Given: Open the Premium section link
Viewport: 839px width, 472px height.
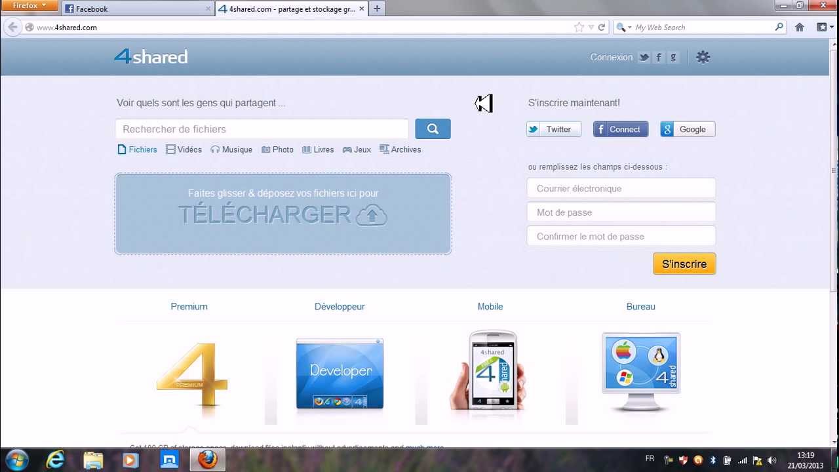Looking at the screenshot, I should pyautogui.click(x=189, y=306).
